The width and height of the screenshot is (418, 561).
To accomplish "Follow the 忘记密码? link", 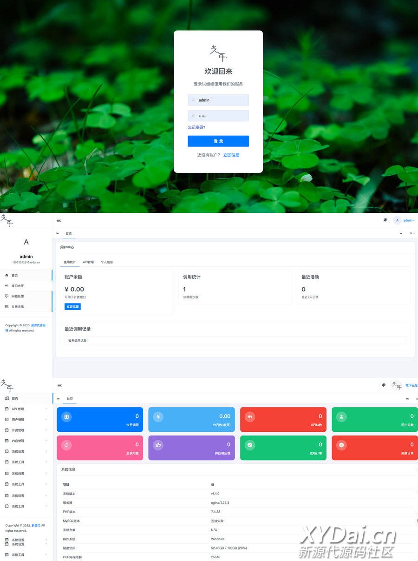I will click(196, 127).
